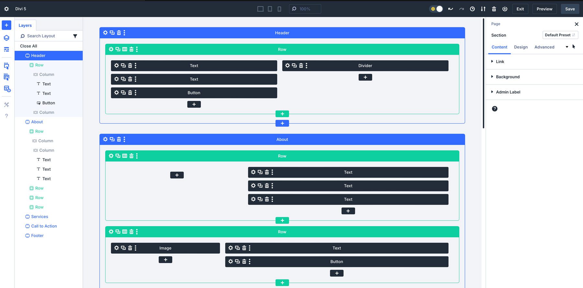Switch to tablet view icon
Image resolution: width=583 pixels, height=288 pixels.
(x=270, y=9)
